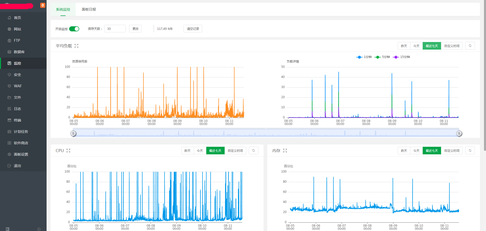Click the 清空记录 button
The image size is (486, 231).
coord(193,29)
